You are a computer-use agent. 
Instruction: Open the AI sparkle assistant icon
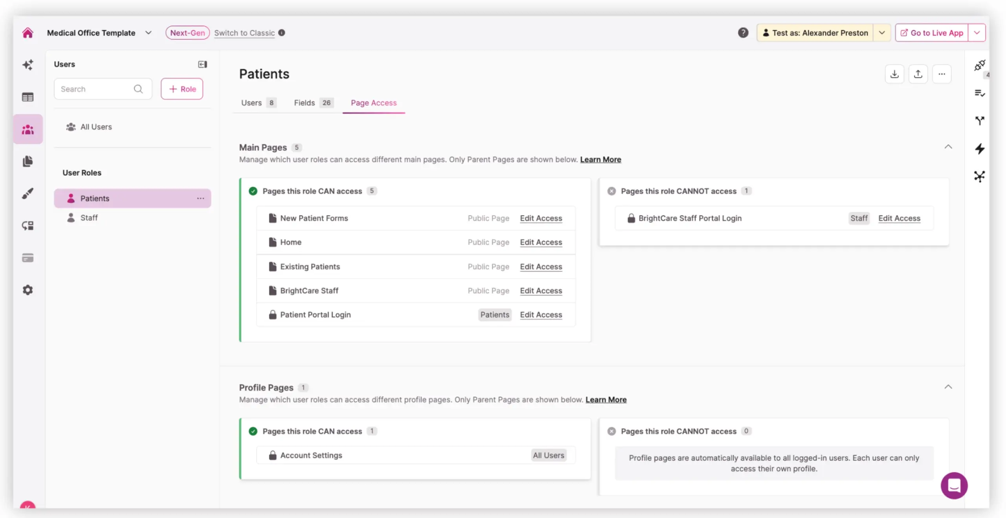pos(28,65)
